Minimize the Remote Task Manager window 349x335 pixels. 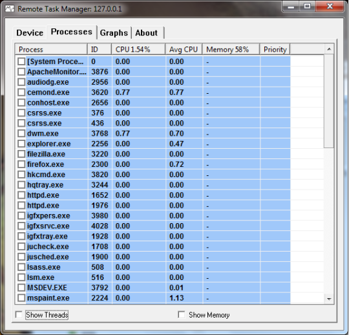291,6
